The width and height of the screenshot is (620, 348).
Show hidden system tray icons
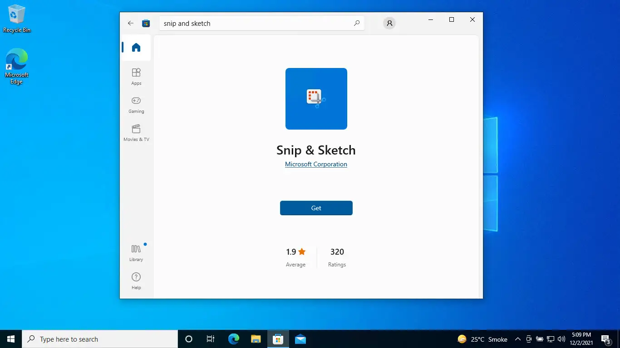(x=517, y=339)
